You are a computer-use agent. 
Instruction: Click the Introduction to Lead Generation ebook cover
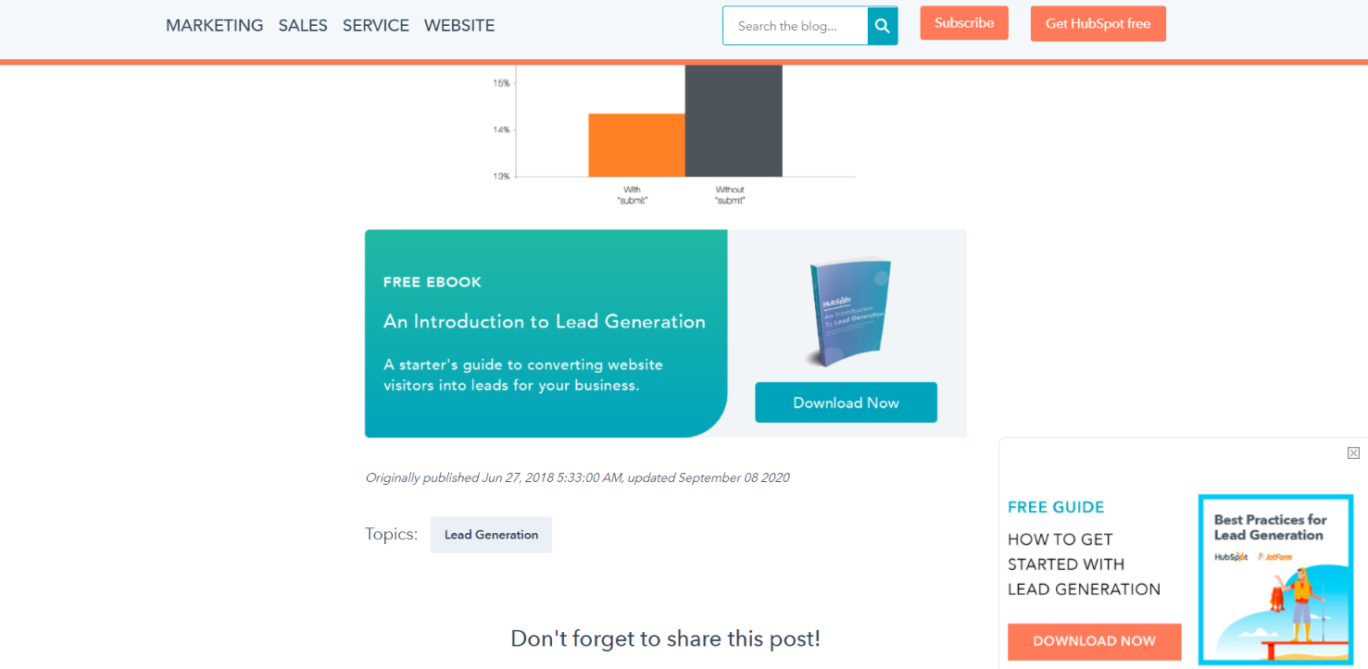tap(849, 312)
